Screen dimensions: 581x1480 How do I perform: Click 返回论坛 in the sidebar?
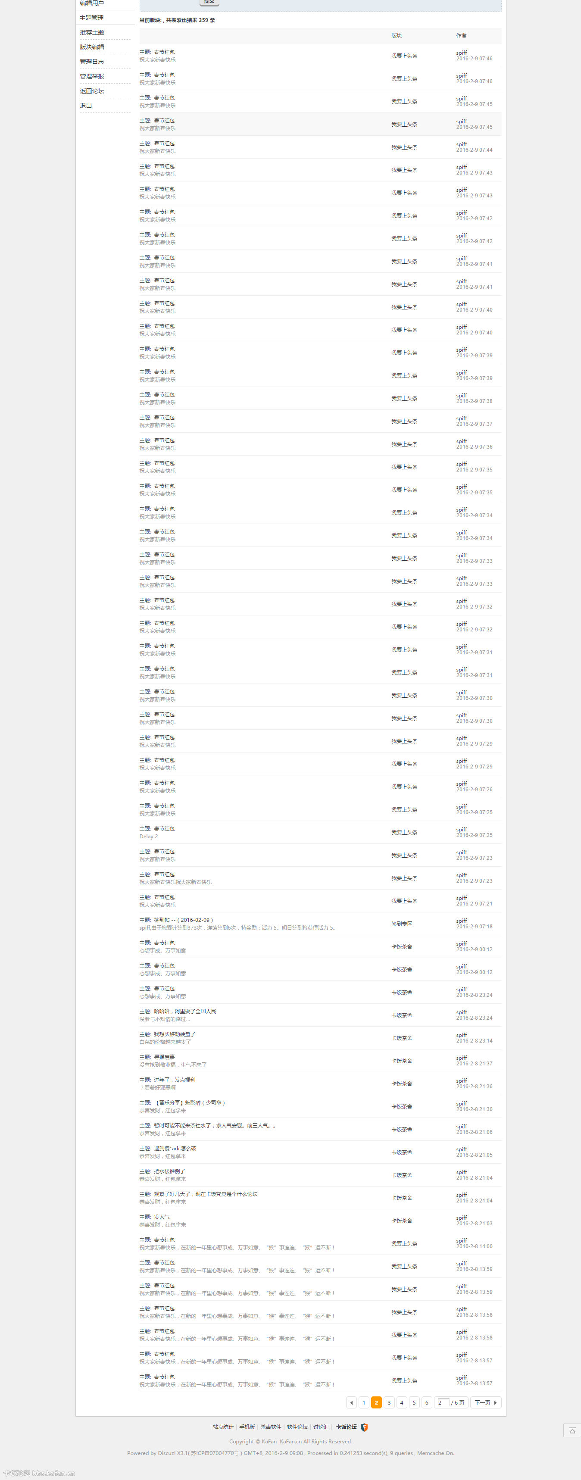[92, 91]
